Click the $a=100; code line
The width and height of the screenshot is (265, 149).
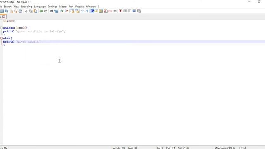[x=9, y=21]
